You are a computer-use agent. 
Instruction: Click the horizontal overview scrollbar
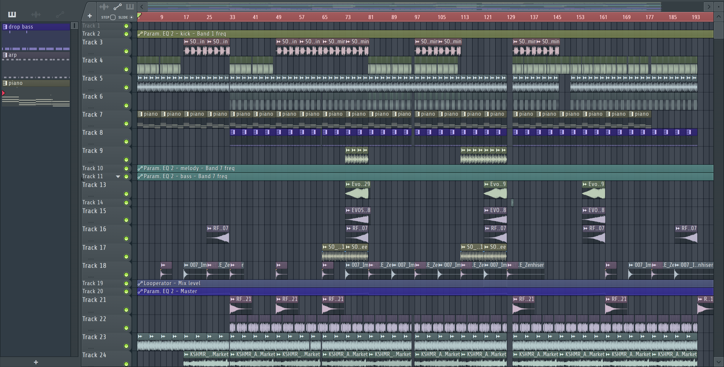click(x=404, y=7)
